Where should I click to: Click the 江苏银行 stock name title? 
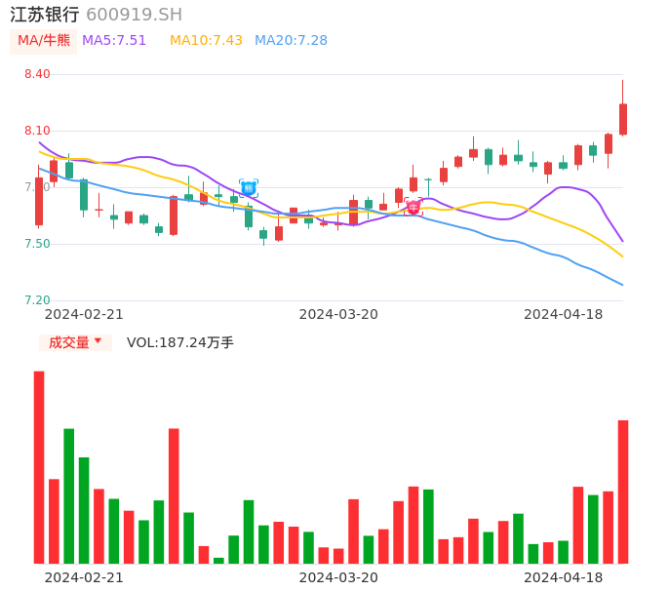click(46, 15)
